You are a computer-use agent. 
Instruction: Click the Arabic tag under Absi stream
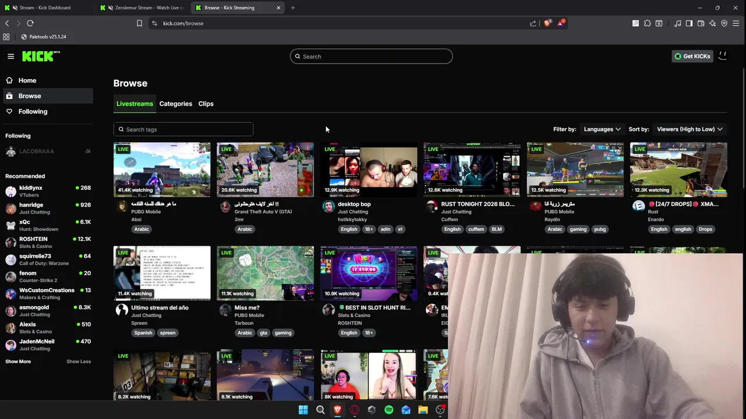click(x=142, y=229)
